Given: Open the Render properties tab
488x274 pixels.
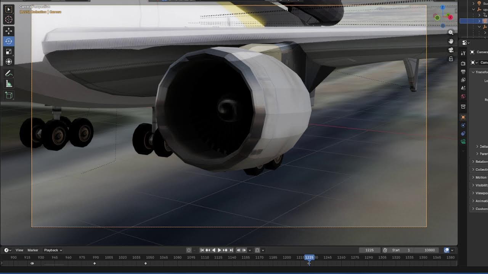Looking at the screenshot, I should pos(463,64).
